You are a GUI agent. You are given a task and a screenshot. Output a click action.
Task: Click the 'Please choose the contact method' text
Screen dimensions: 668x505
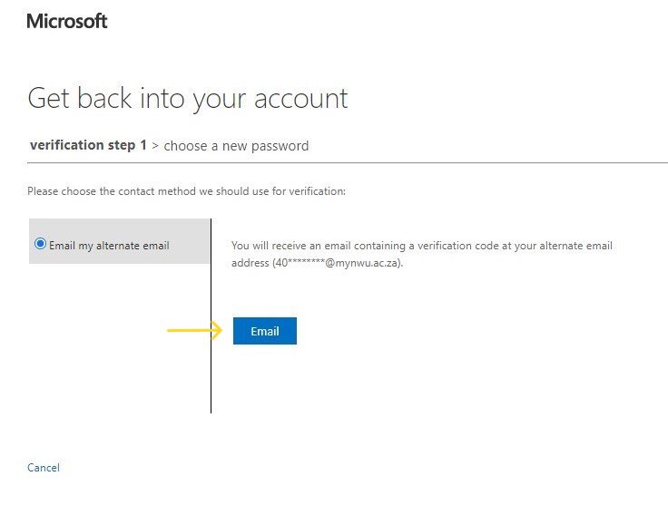[x=187, y=191]
